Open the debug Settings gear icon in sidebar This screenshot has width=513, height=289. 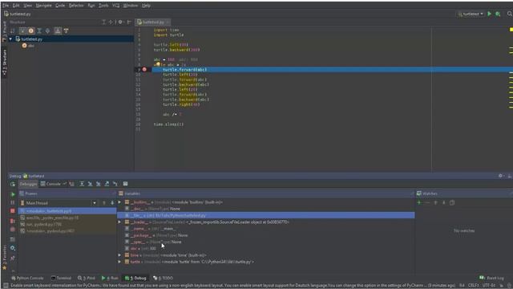(x=13, y=248)
